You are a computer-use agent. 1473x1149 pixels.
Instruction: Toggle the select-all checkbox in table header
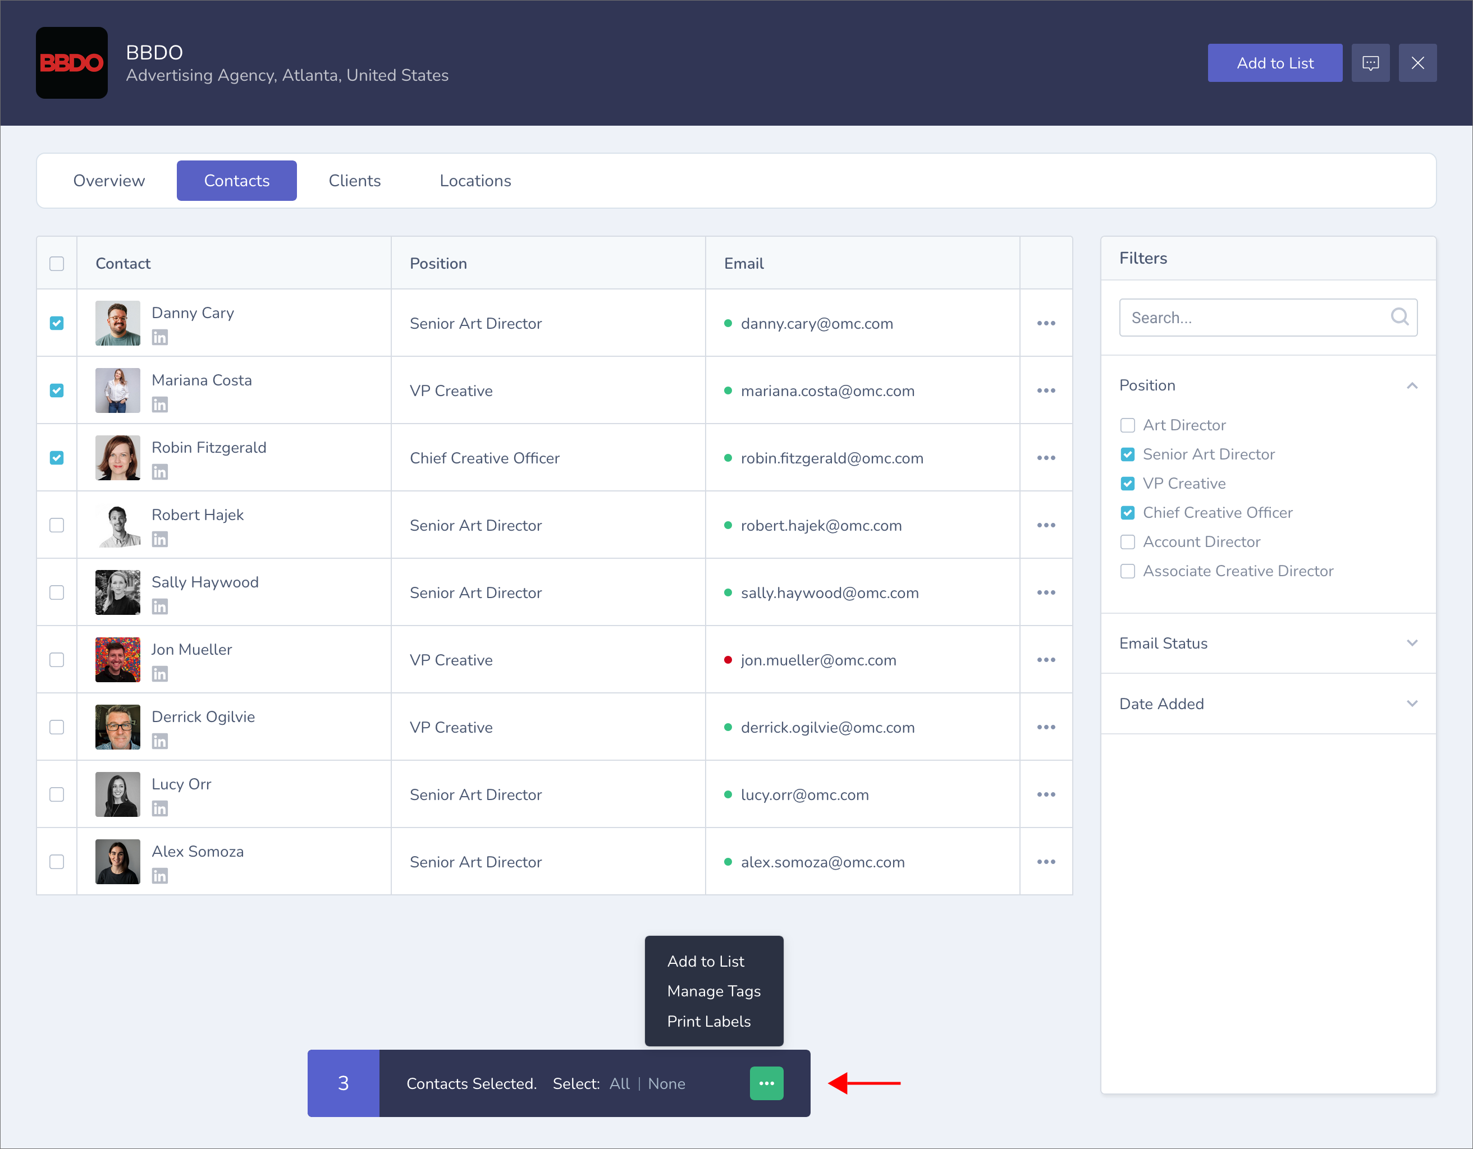tap(57, 264)
